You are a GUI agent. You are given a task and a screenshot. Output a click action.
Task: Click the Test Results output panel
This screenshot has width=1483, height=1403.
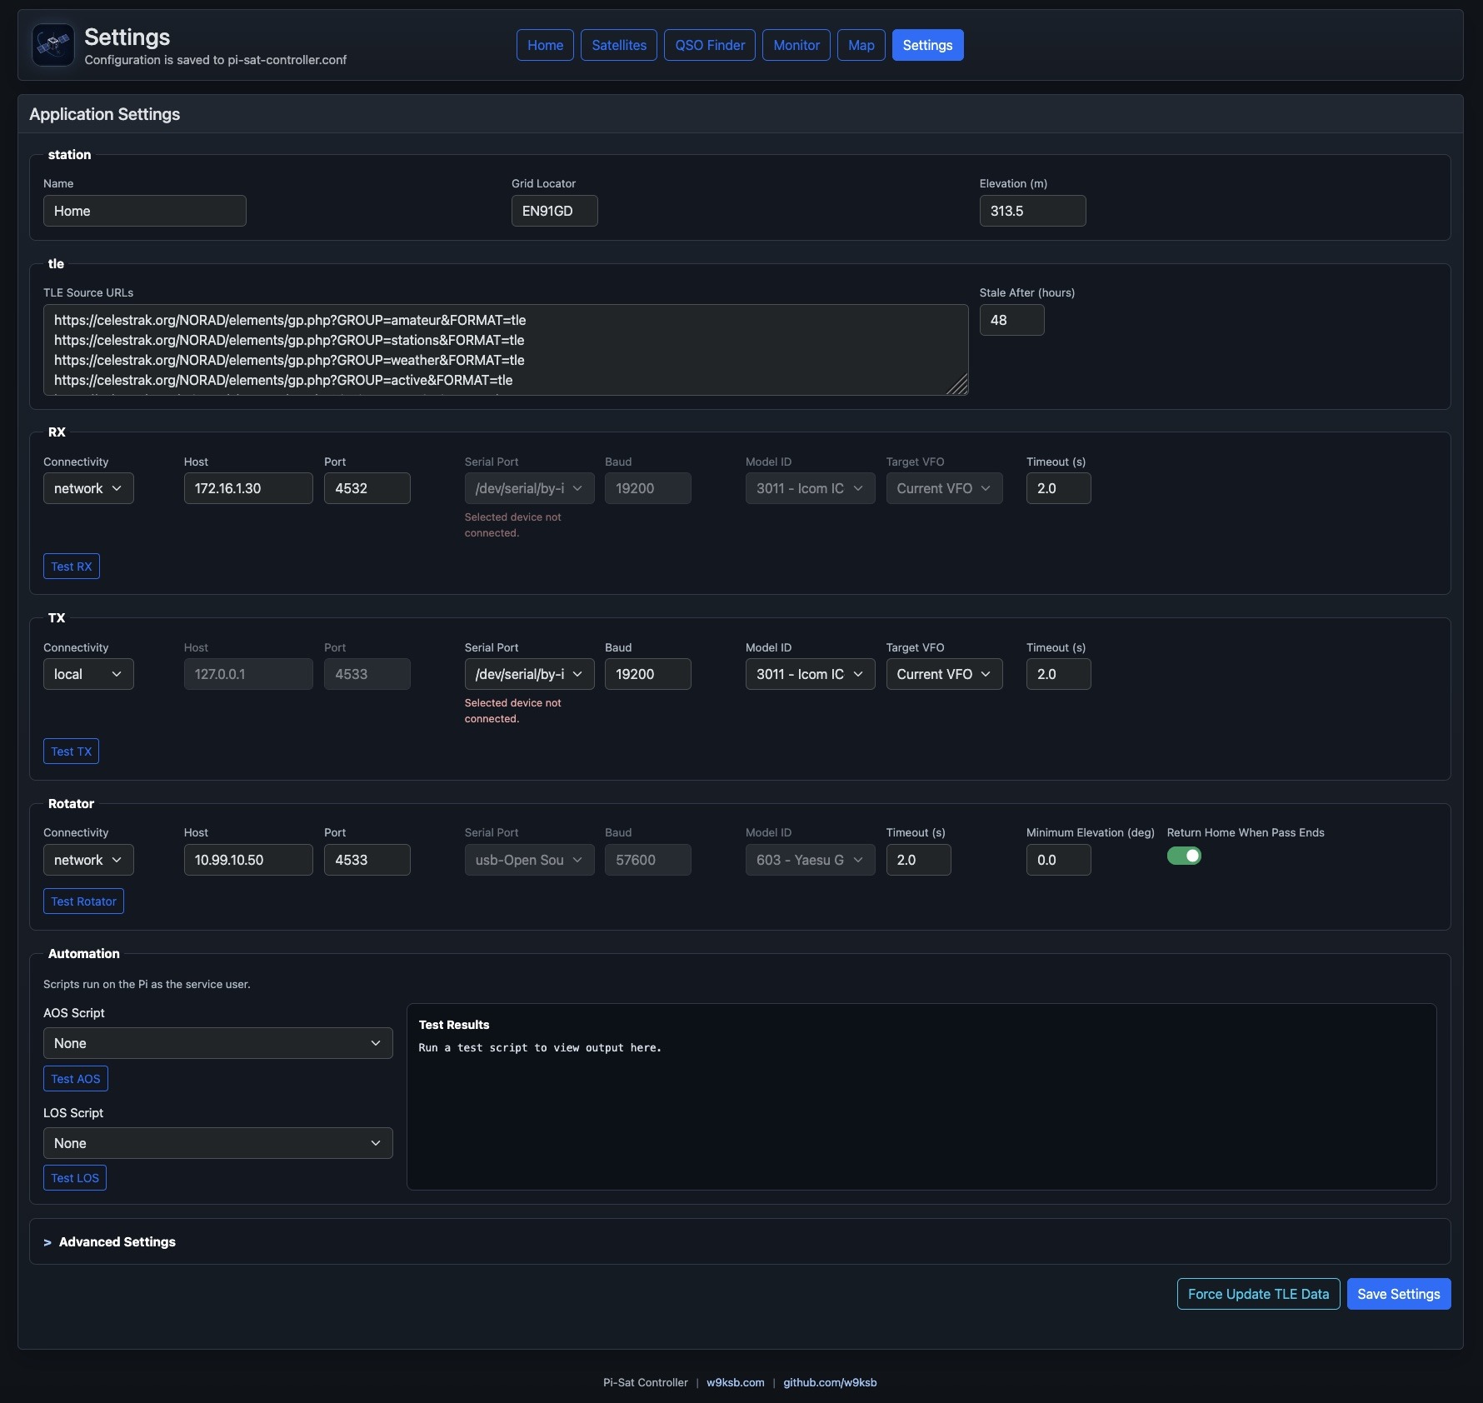point(921,1096)
